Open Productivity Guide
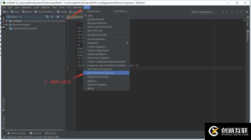 click(106, 35)
